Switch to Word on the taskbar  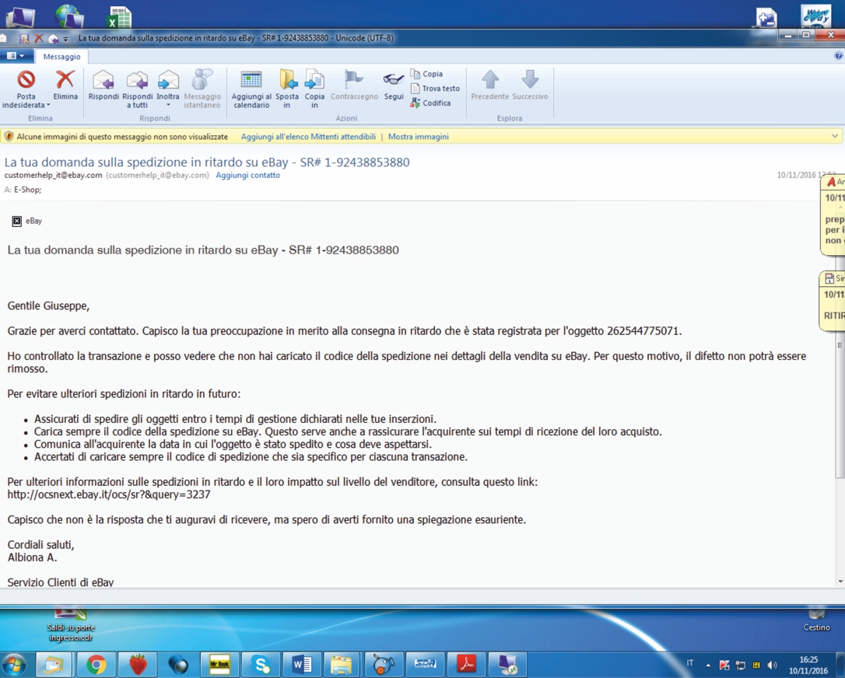(x=302, y=665)
